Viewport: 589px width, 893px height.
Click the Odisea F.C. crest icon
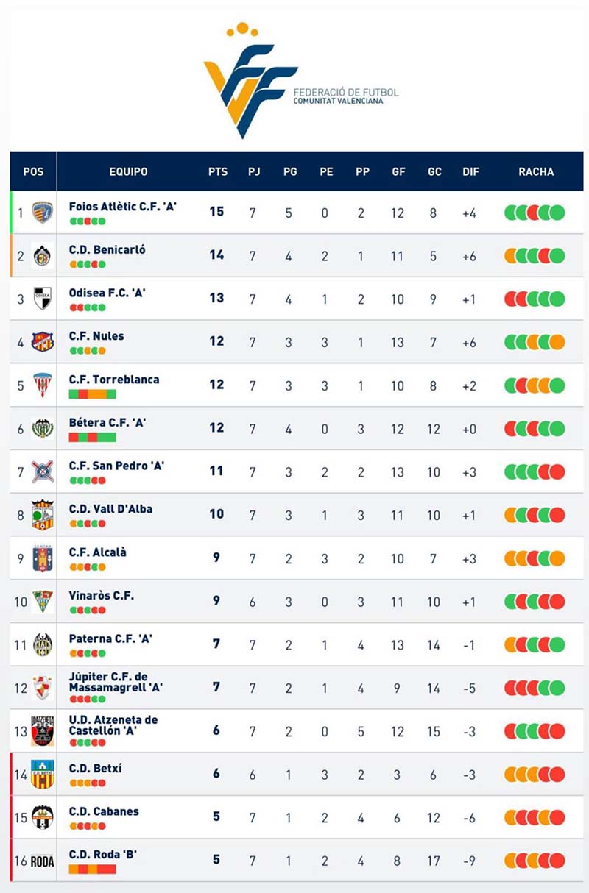[x=42, y=299]
